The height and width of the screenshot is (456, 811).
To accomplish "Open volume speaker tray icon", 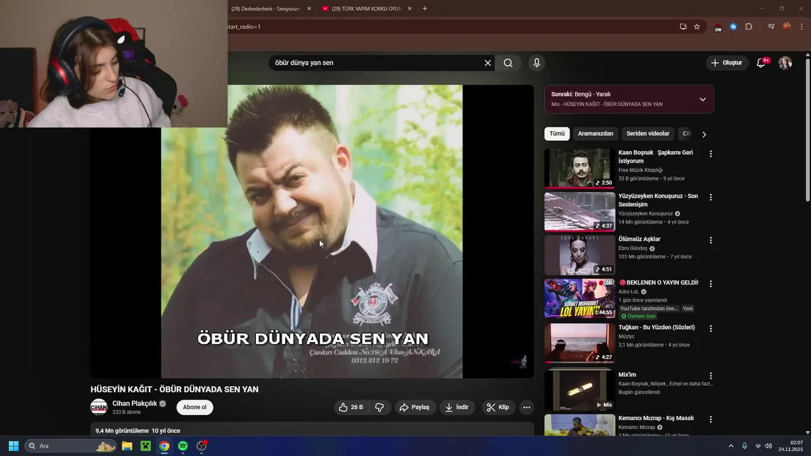I will [769, 446].
